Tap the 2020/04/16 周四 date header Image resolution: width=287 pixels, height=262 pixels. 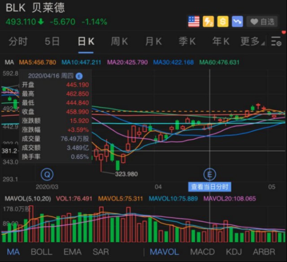(x=51, y=76)
